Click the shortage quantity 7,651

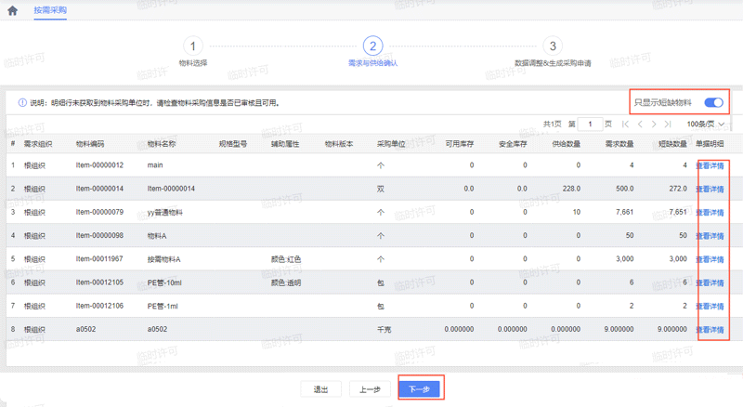click(678, 212)
